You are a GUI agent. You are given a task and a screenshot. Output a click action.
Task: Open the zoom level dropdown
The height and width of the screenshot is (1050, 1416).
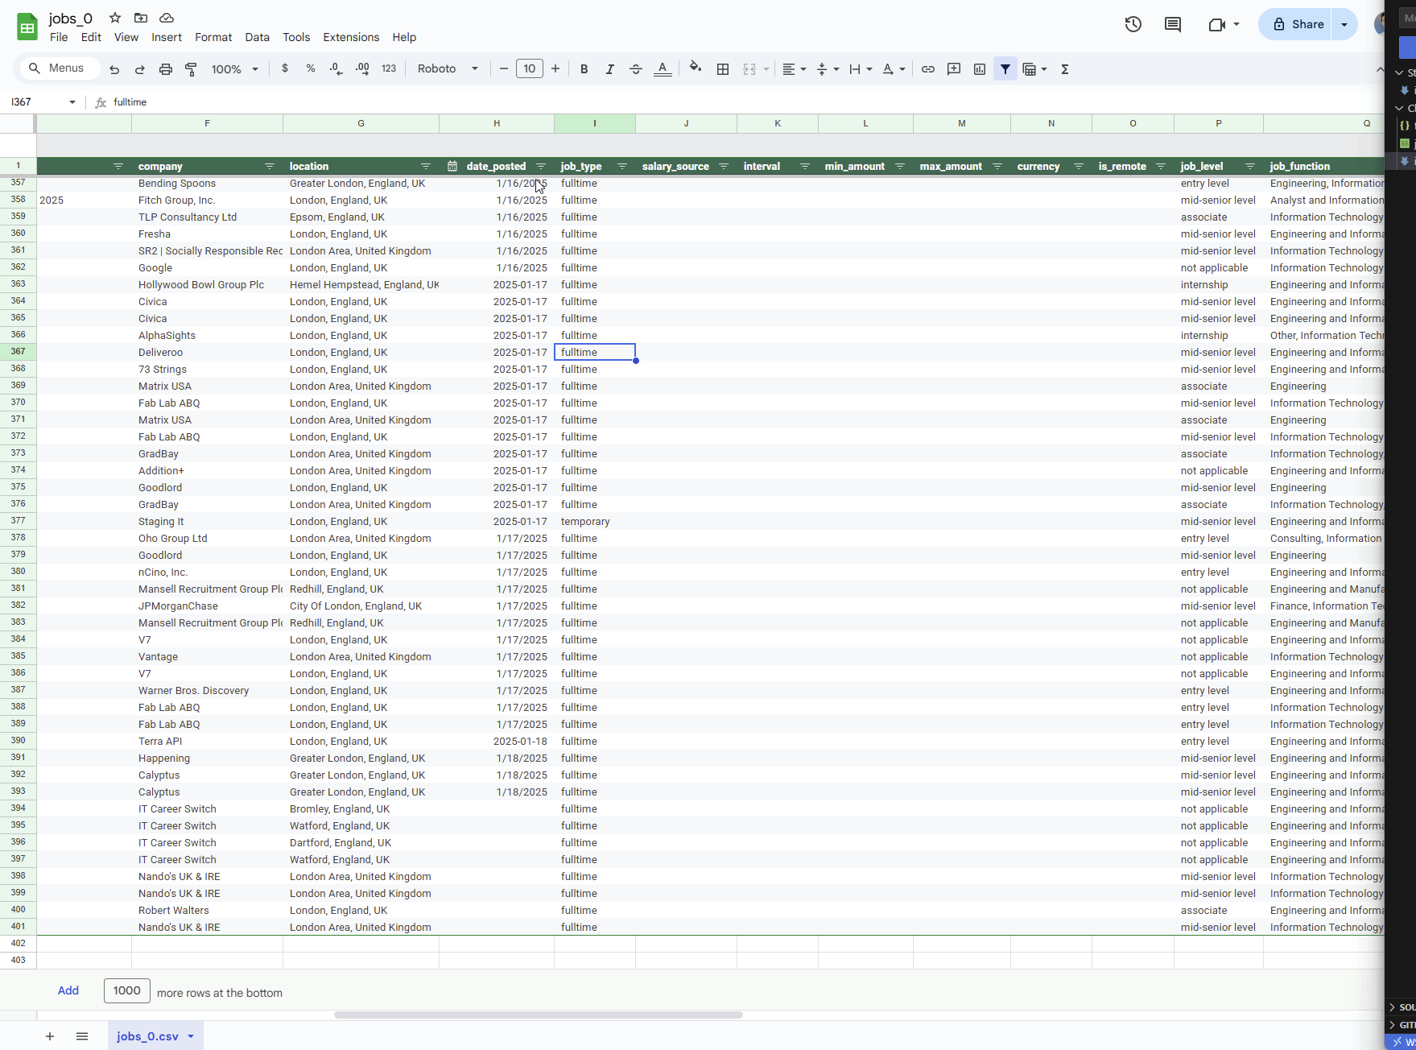[233, 68]
